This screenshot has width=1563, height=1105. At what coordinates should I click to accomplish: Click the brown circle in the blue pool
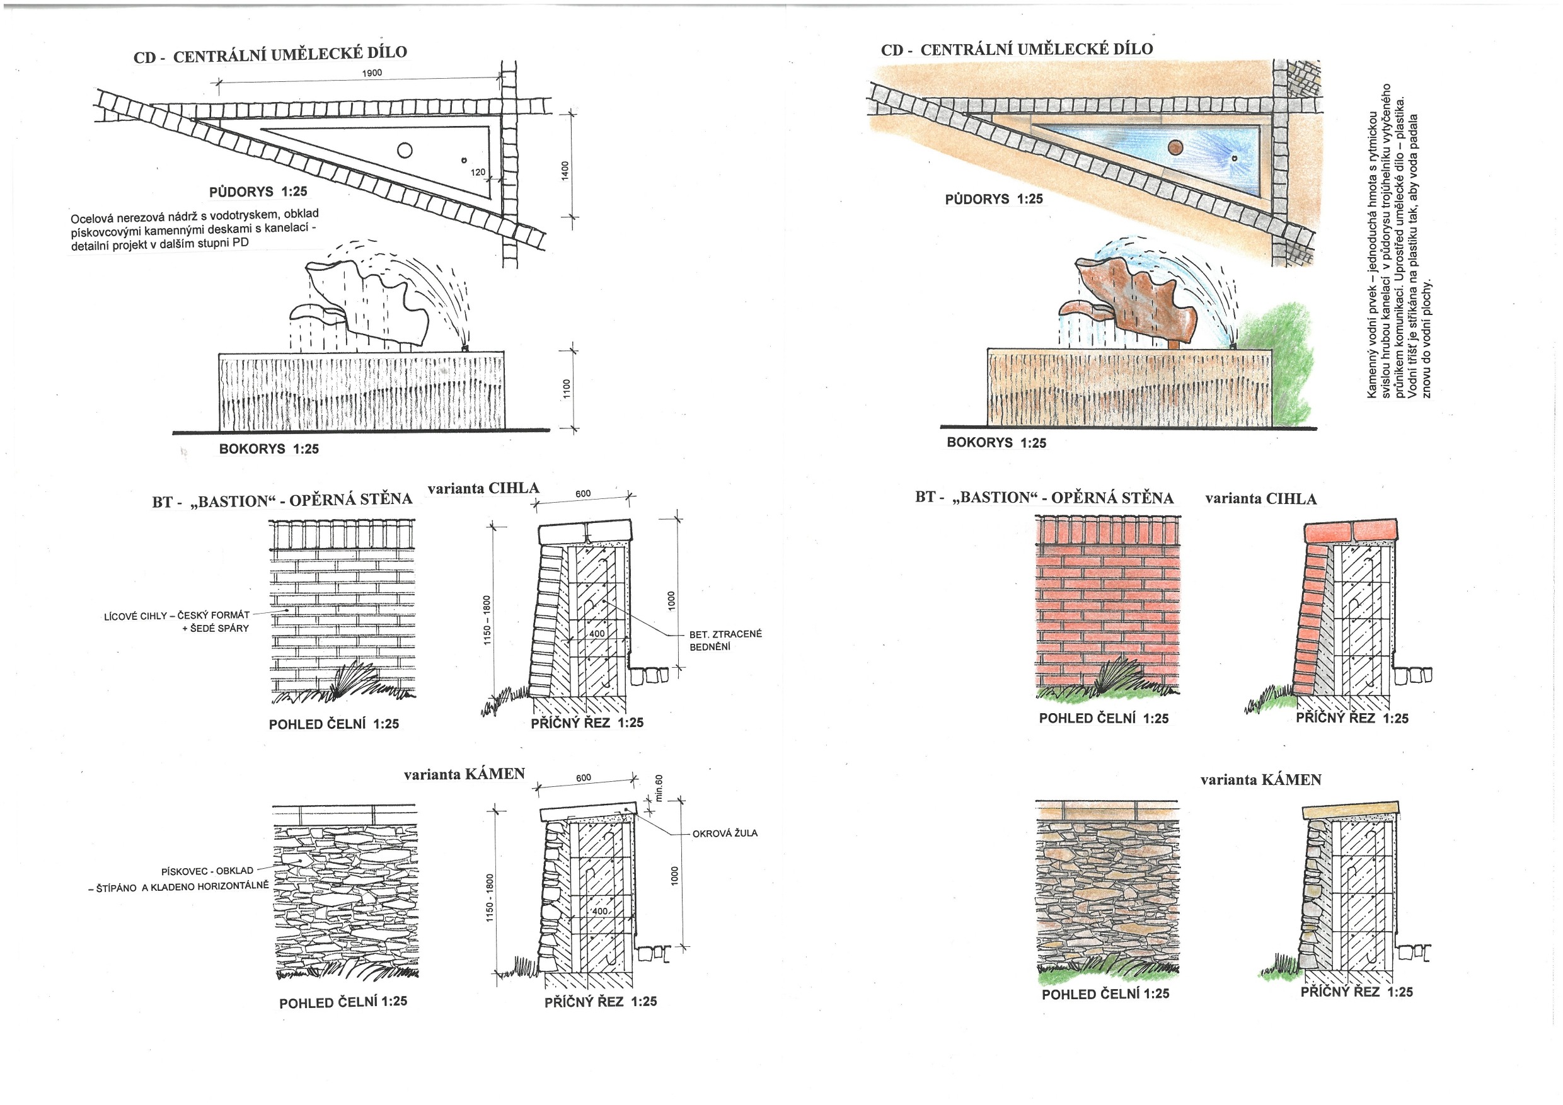(1175, 147)
